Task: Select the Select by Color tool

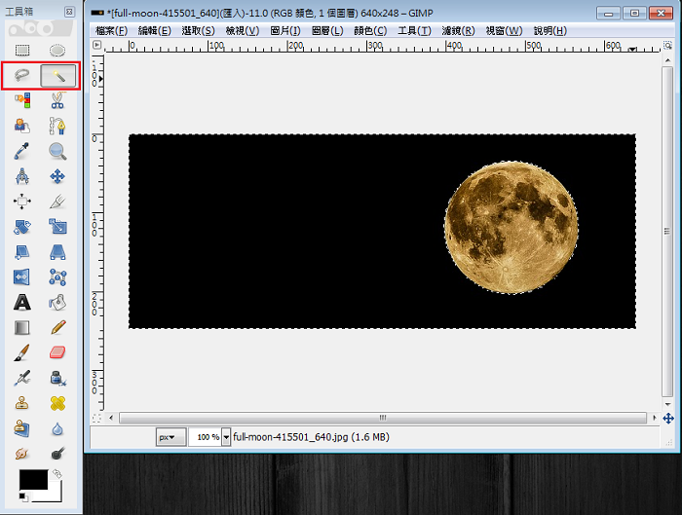Action: coord(22,100)
